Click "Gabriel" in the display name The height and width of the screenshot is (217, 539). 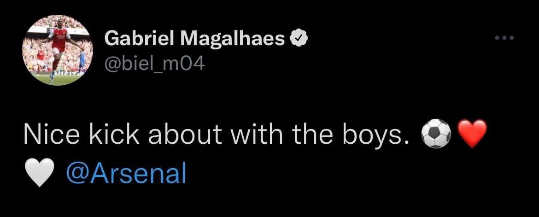point(138,40)
